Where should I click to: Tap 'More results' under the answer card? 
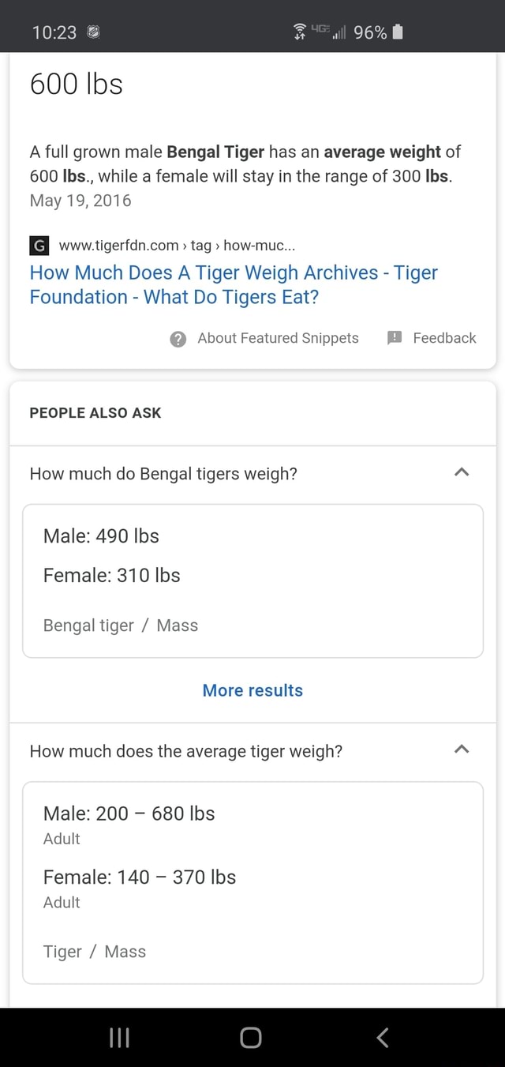(252, 689)
